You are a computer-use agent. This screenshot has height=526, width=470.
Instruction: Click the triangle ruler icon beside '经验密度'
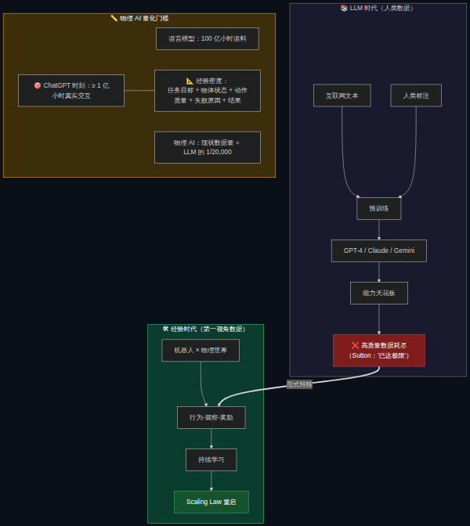pyautogui.click(x=190, y=81)
